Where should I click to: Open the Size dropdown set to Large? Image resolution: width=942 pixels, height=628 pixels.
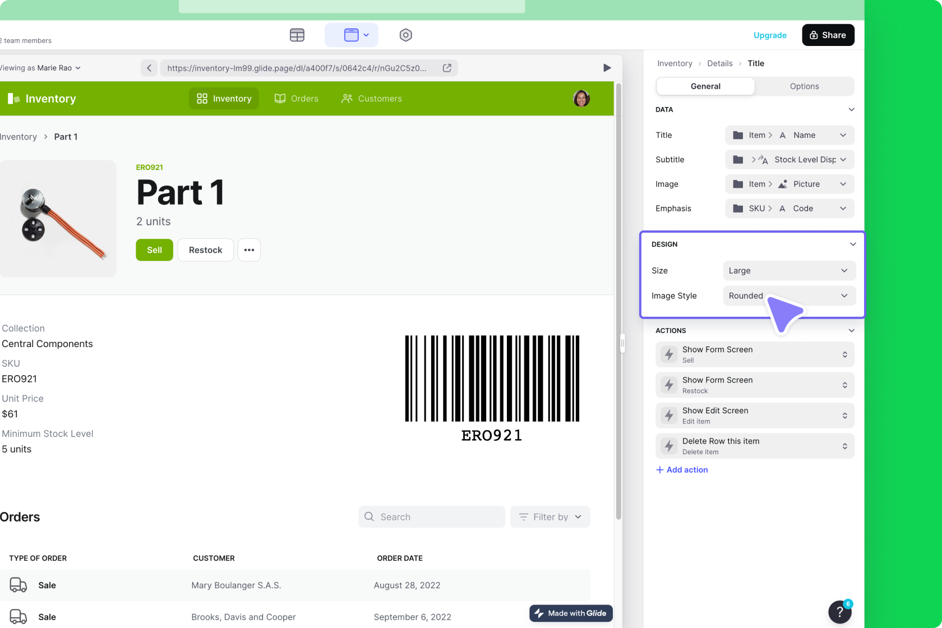coord(788,271)
